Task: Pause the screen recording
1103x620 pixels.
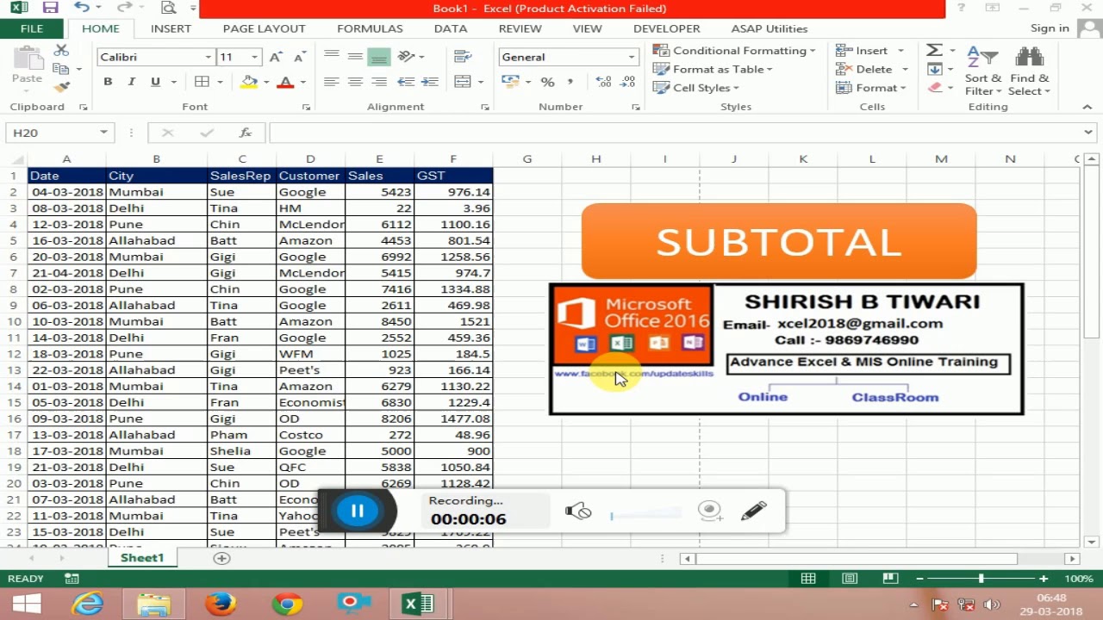Action: click(x=357, y=511)
